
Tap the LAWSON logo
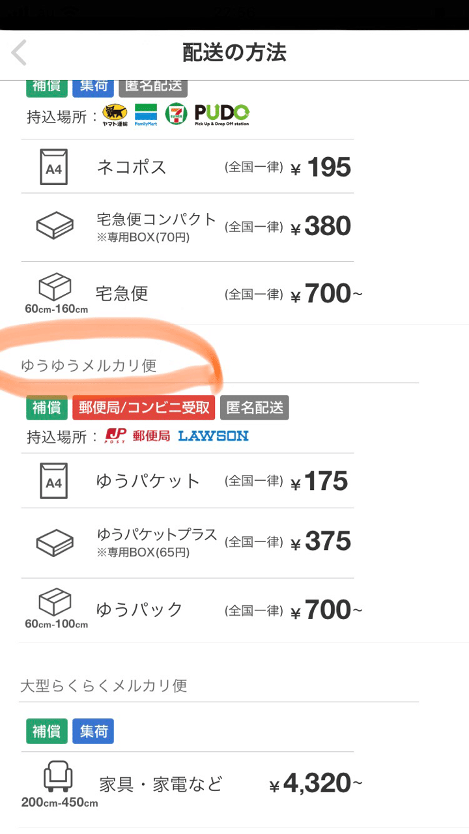213,436
